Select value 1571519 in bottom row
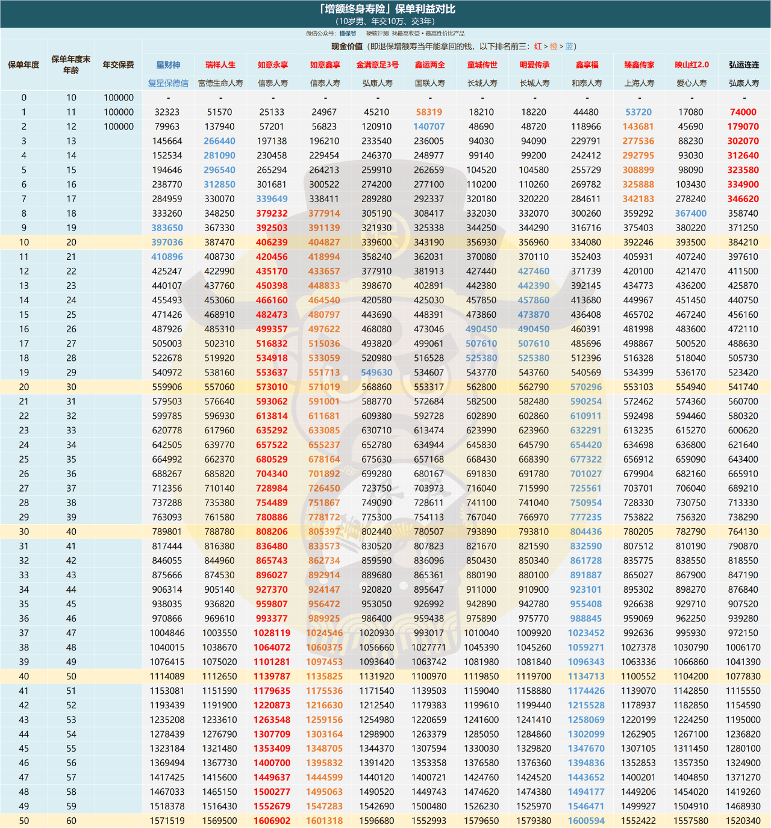The height and width of the screenshot is (828, 771). click(x=167, y=821)
